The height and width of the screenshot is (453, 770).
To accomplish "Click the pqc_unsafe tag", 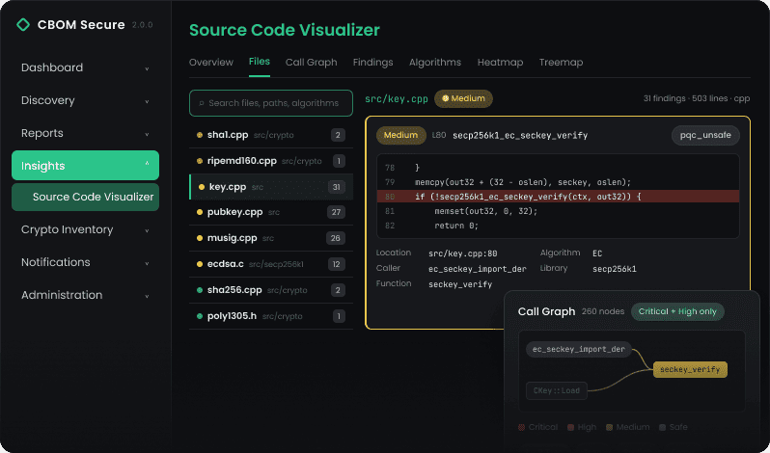I will 705,135.
